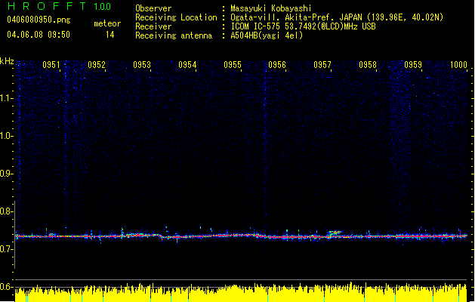This screenshot has width=475, height=302.
Task: Click the 0954 time marker
Action: [187, 65]
